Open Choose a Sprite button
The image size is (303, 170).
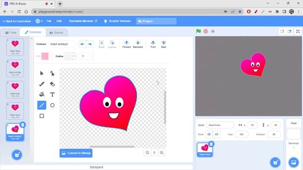(x=275, y=162)
